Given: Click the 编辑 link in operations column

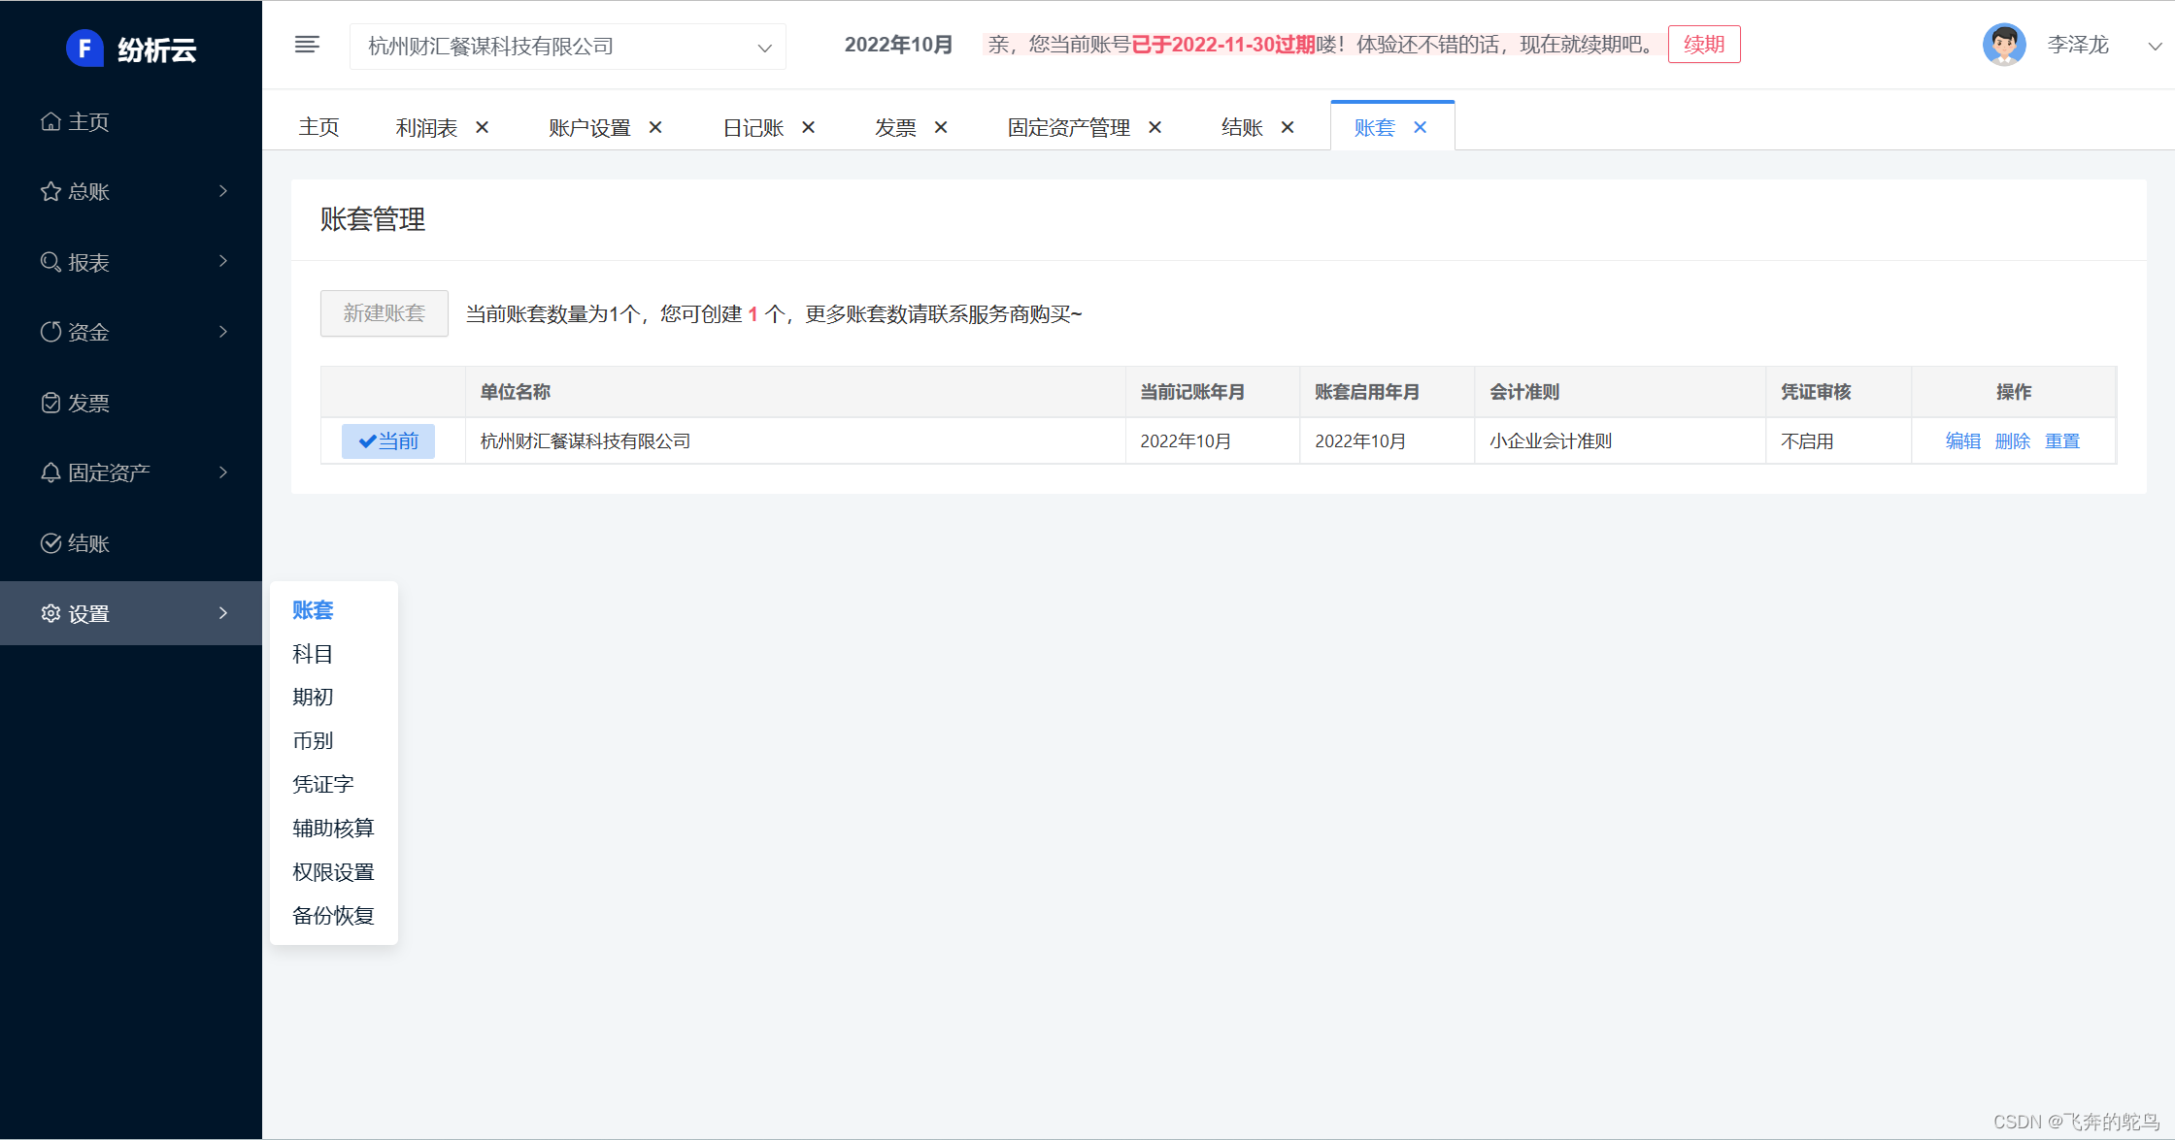Looking at the screenshot, I should pyautogui.click(x=1962, y=441).
